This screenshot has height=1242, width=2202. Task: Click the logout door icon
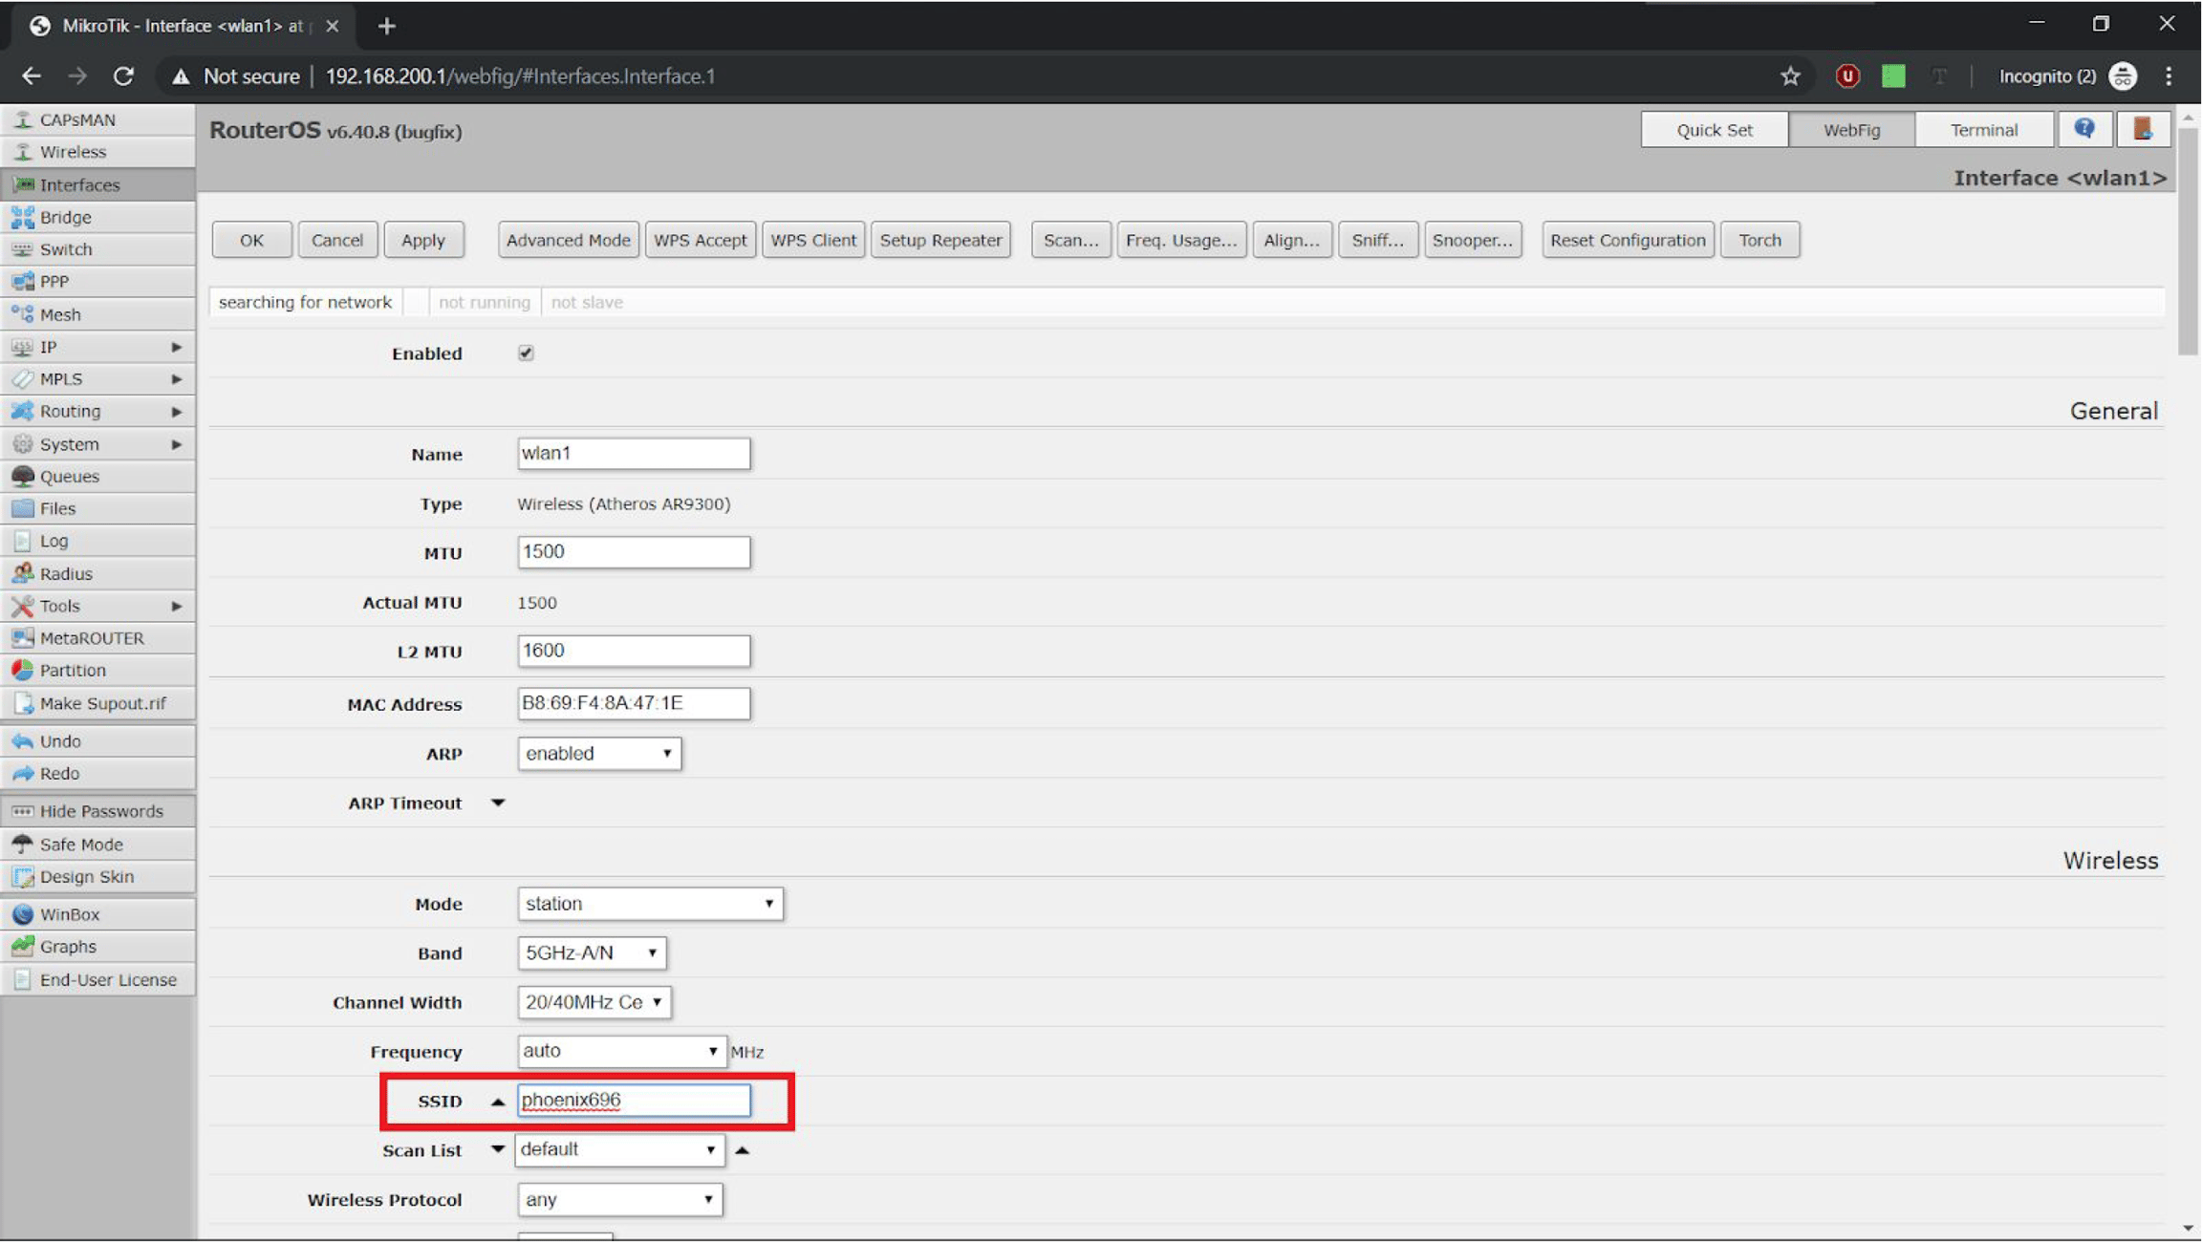point(2143,130)
